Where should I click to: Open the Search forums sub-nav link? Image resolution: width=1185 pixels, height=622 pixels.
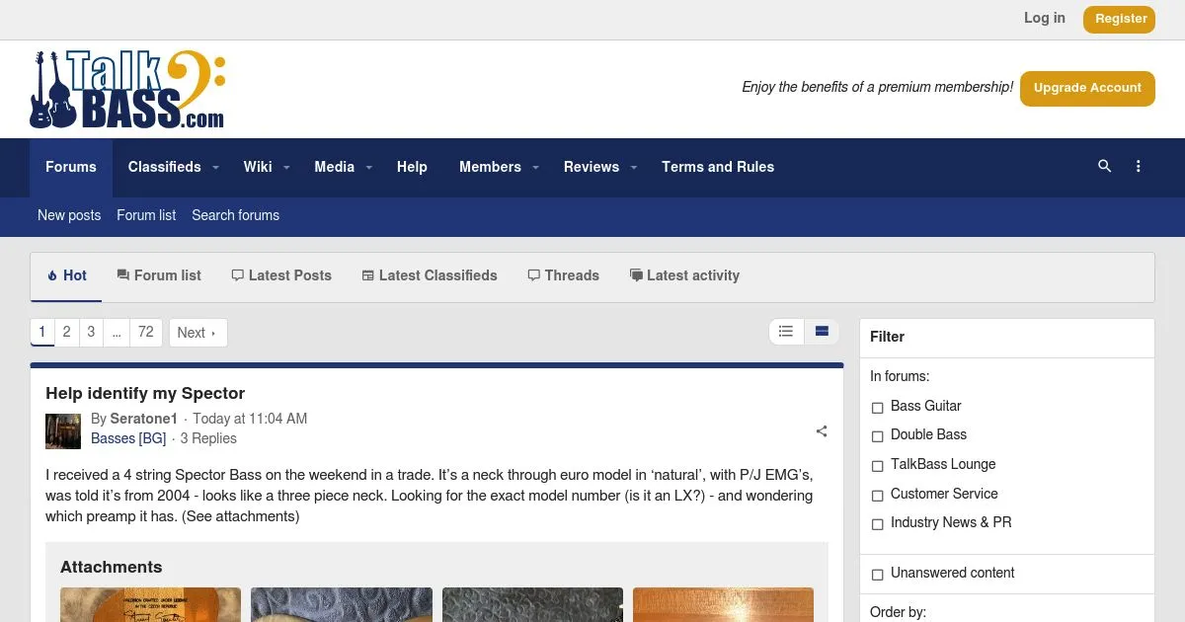pyautogui.click(x=235, y=215)
